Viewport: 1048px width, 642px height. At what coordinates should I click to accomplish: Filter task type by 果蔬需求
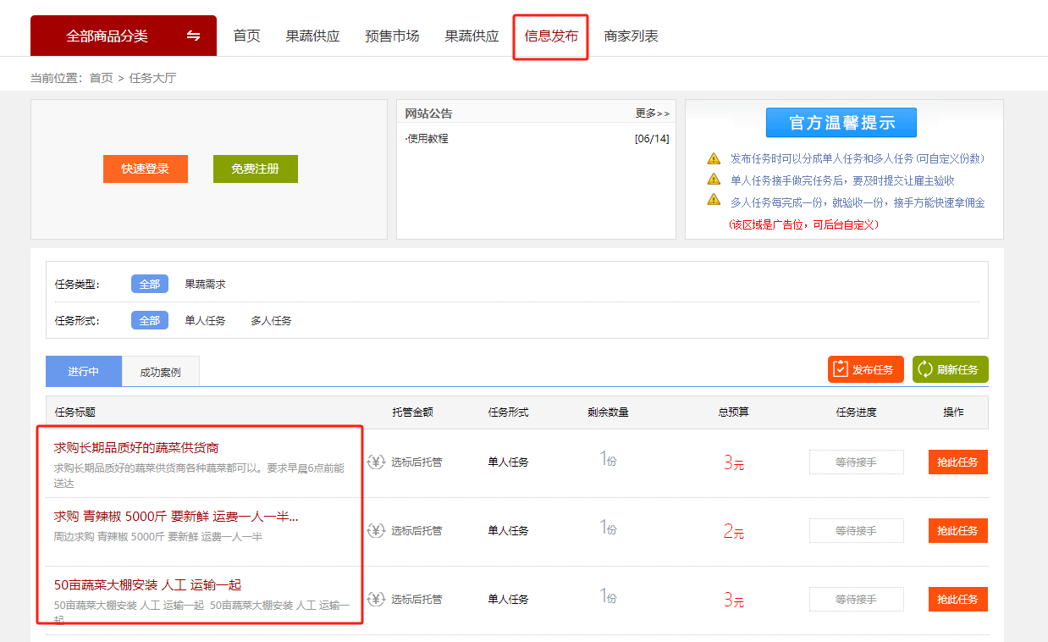206,284
